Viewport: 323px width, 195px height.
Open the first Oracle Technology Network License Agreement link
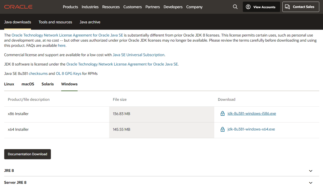point(67,35)
